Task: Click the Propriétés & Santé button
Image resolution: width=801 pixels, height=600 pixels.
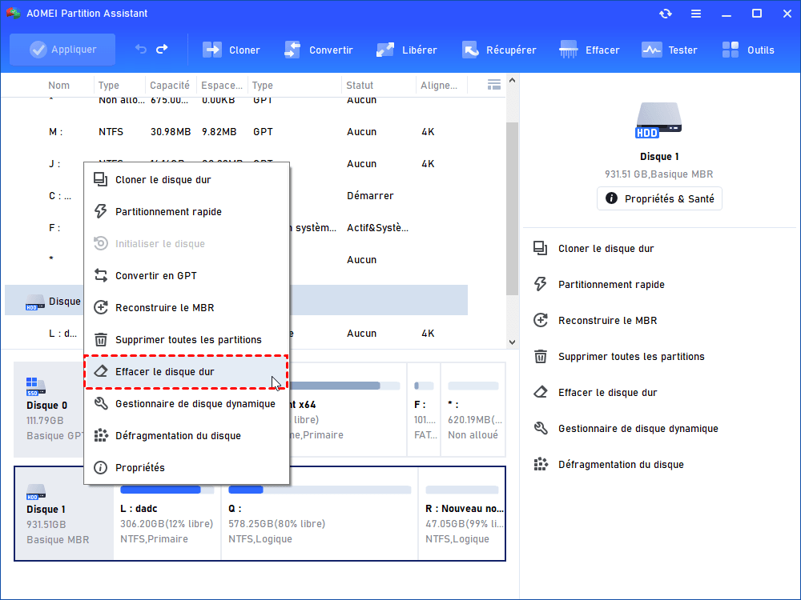Action: coord(659,198)
